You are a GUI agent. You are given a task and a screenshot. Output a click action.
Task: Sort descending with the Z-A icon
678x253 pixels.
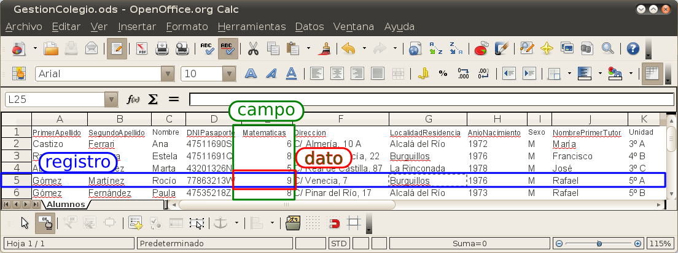click(456, 49)
